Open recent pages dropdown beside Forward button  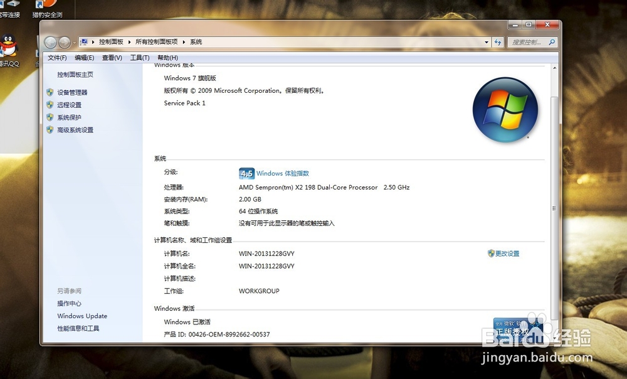pyautogui.click(x=75, y=43)
